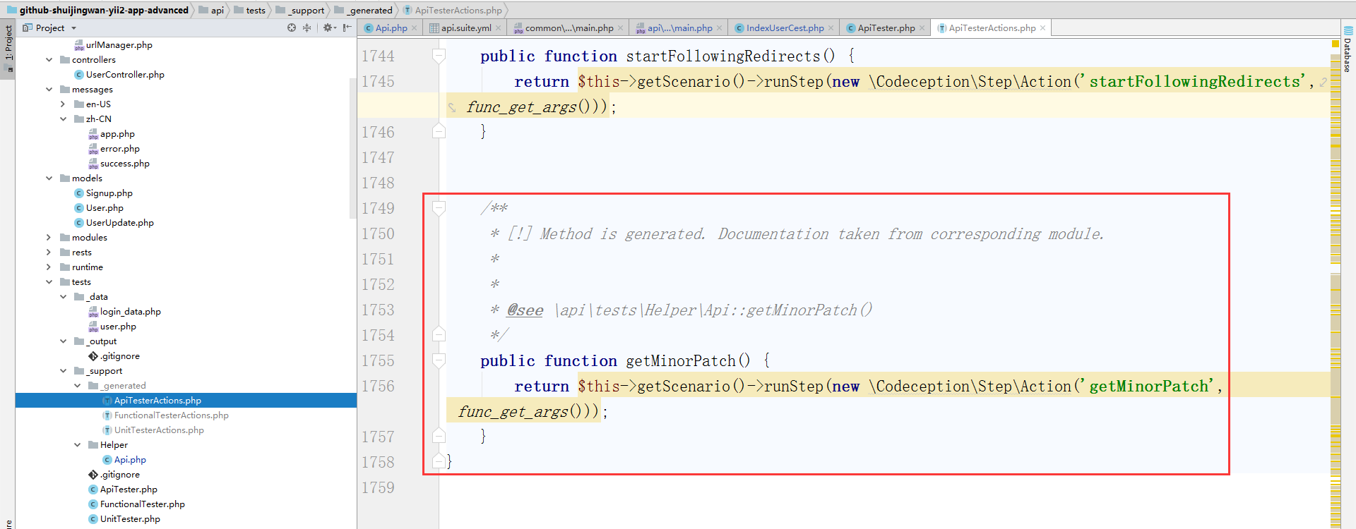Close the ApiTester.php tab

pos(922,28)
